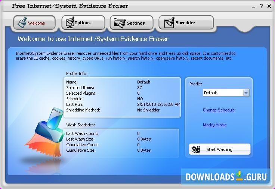Open the Shredder tab
The height and width of the screenshot is (189, 275).
tap(186, 23)
